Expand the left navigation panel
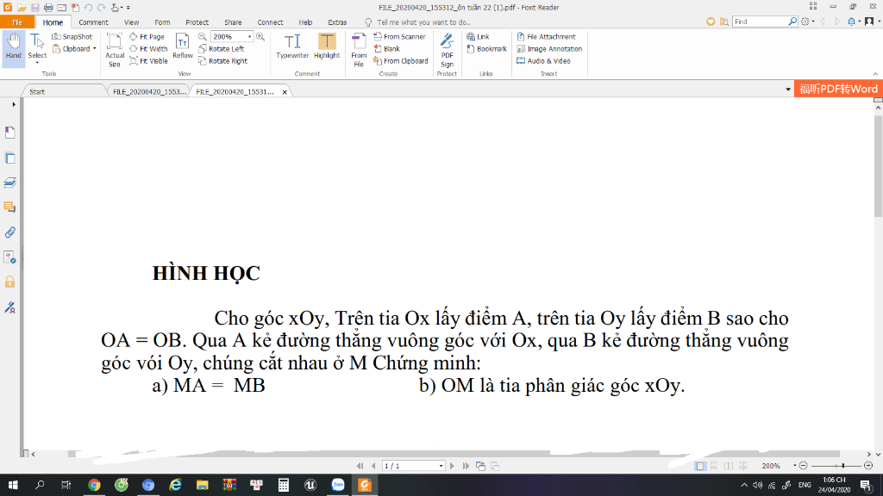Image resolution: width=883 pixels, height=496 pixels. click(x=14, y=104)
